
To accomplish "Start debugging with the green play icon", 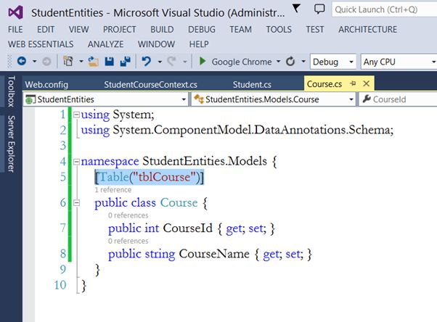I will [x=203, y=61].
